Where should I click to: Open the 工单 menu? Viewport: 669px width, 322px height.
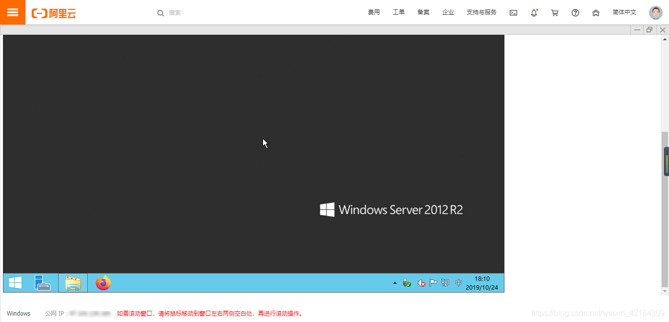click(x=399, y=12)
